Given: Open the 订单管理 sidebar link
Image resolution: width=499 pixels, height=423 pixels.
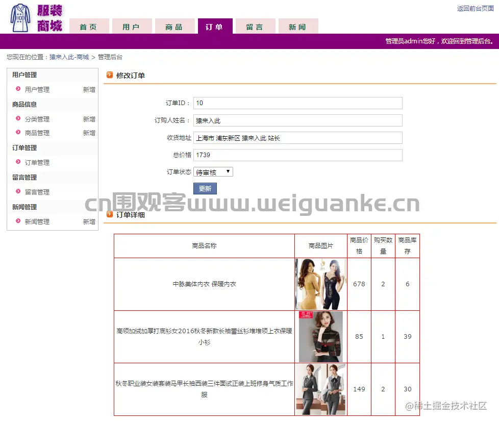Looking at the screenshot, I should pos(37,162).
